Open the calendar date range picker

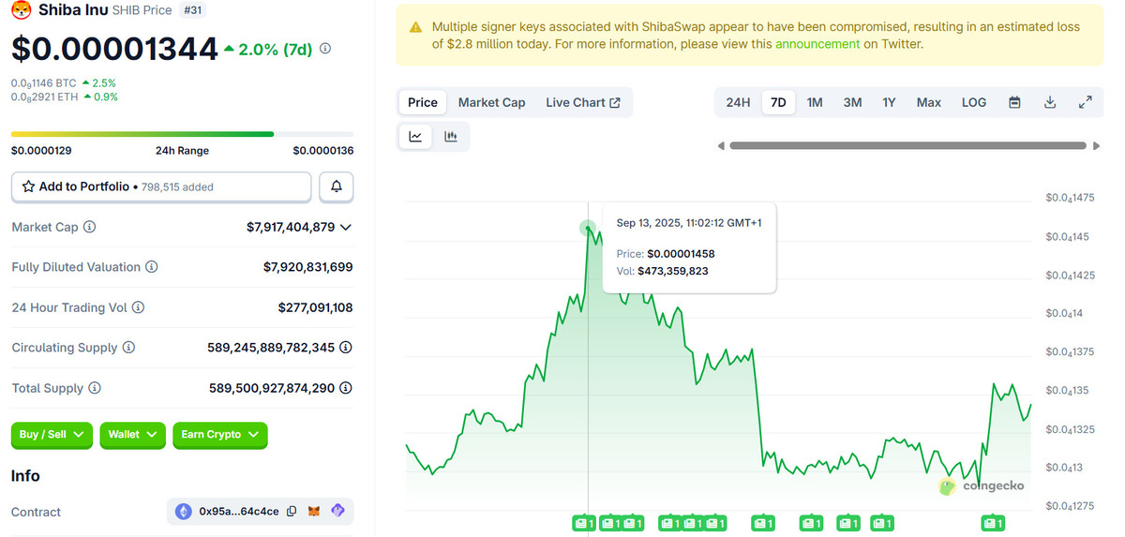pos(1014,102)
